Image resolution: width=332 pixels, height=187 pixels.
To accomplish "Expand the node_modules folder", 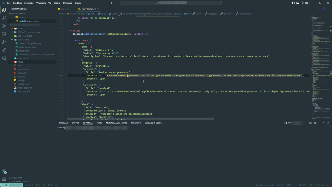I will point(24,36).
